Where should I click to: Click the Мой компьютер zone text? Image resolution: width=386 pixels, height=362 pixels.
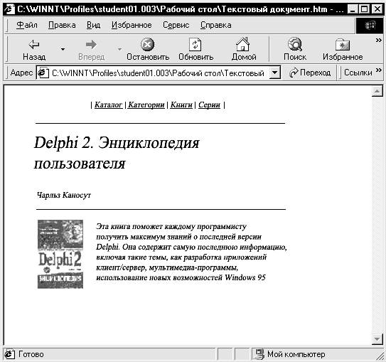click(x=296, y=354)
